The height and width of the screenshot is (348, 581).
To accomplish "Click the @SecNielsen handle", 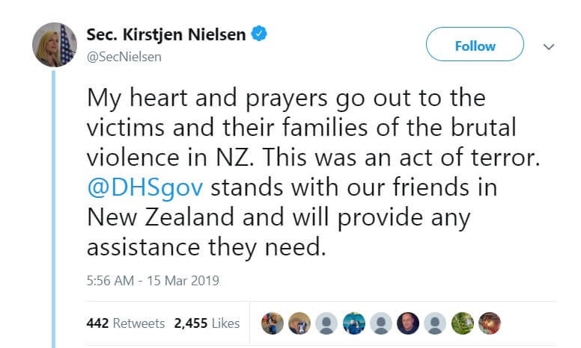I will 124,56.
